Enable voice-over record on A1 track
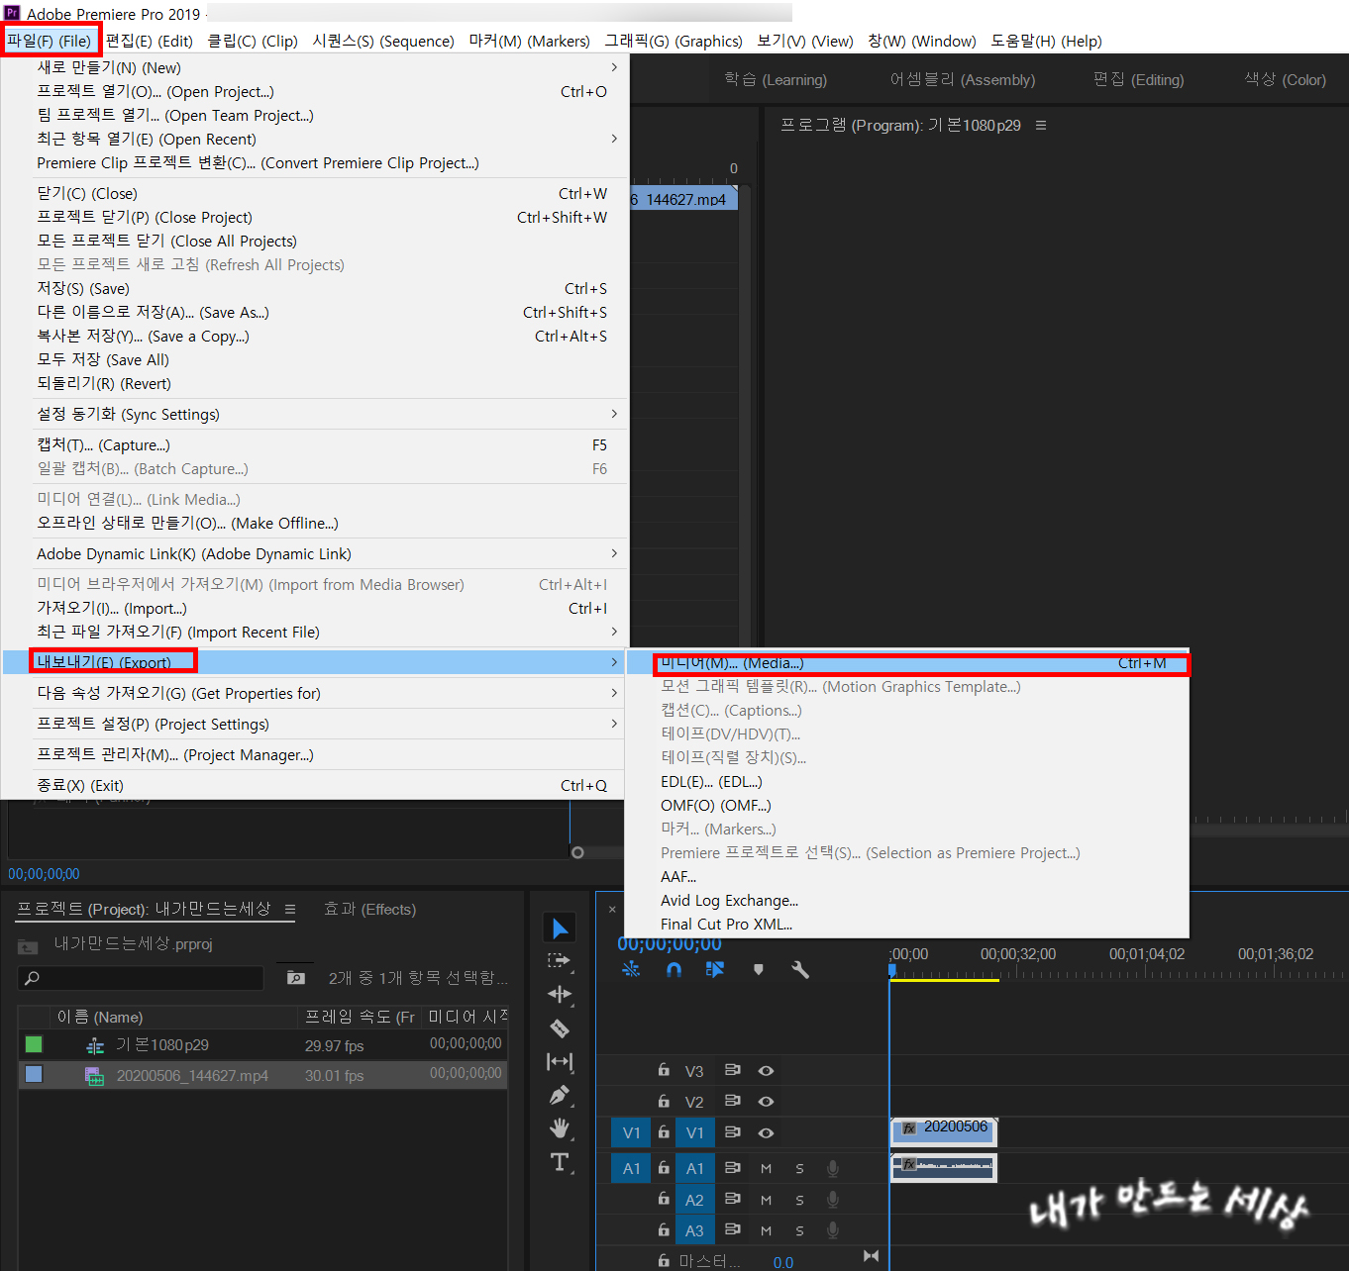 pyautogui.click(x=833, y=1168)
